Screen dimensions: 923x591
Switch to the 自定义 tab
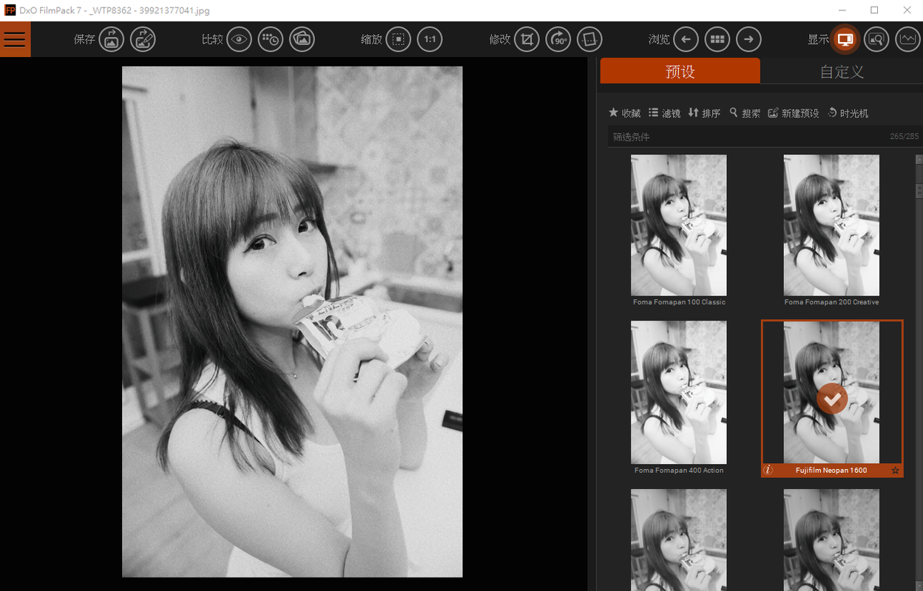[842, 71]
